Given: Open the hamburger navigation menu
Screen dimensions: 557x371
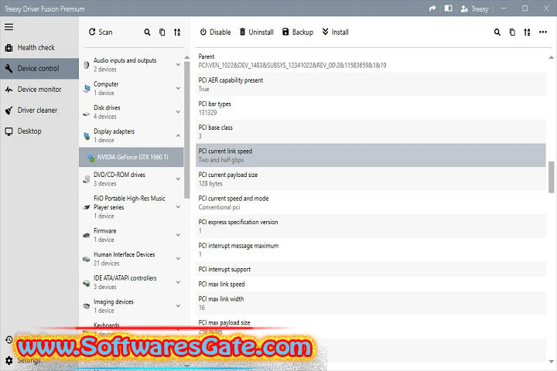Looking at the screenshot, I should click(x=9, y=26).
